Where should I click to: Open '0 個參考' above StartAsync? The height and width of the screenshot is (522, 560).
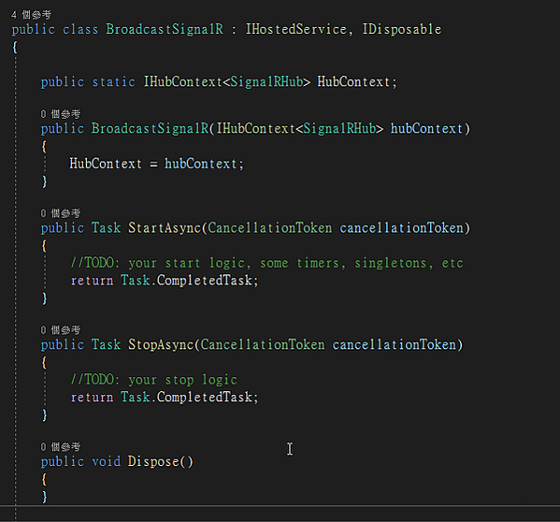point(61,213)
